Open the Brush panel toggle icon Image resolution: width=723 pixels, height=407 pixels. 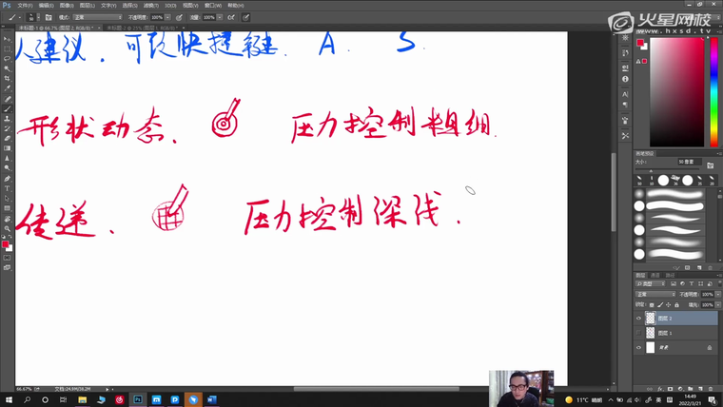click(x=48, y=17)
